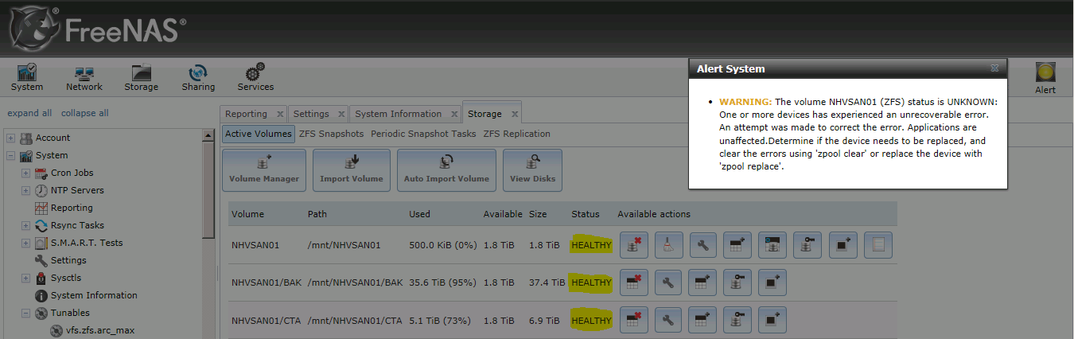Image resolution: width=1074 pixels, height=339 pixels.
Task: Select the Active Volumes sub-tab
Action: [258, 134]
